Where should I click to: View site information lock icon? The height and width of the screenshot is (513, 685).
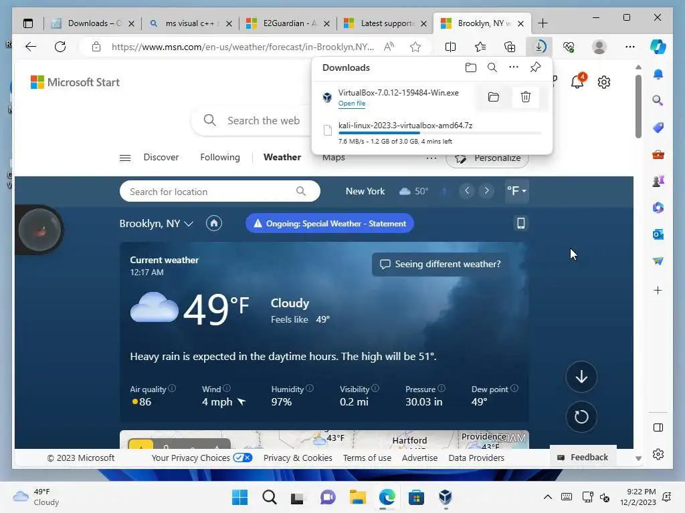96,47
